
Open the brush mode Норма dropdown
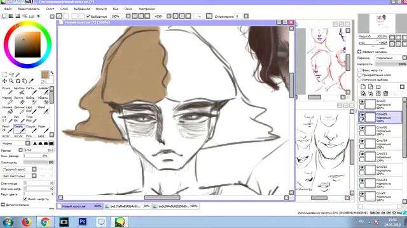[x=16, y=143]
